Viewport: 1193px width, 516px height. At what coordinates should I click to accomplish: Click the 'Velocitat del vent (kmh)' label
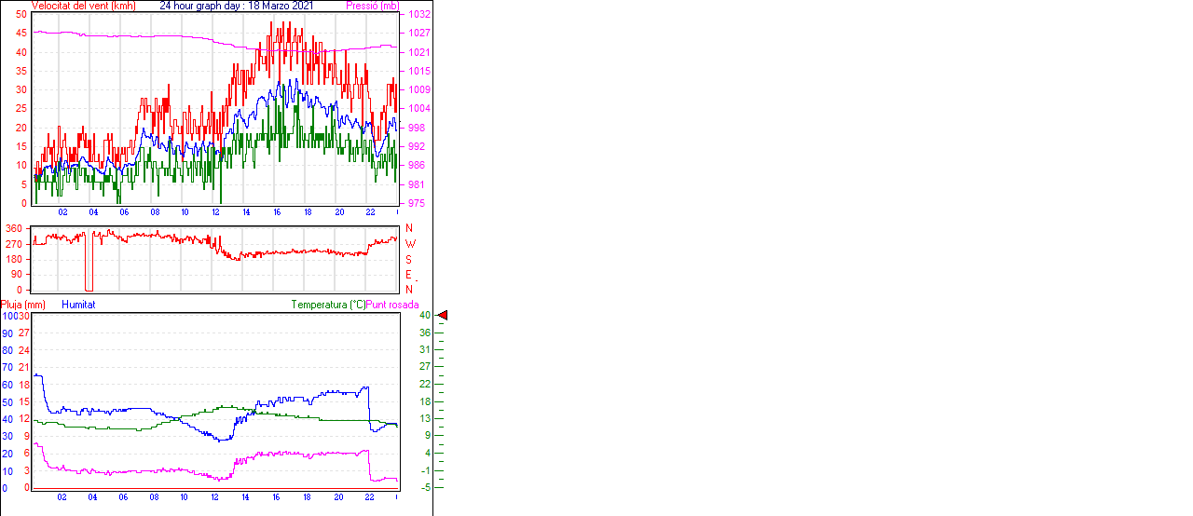[84, 6]
